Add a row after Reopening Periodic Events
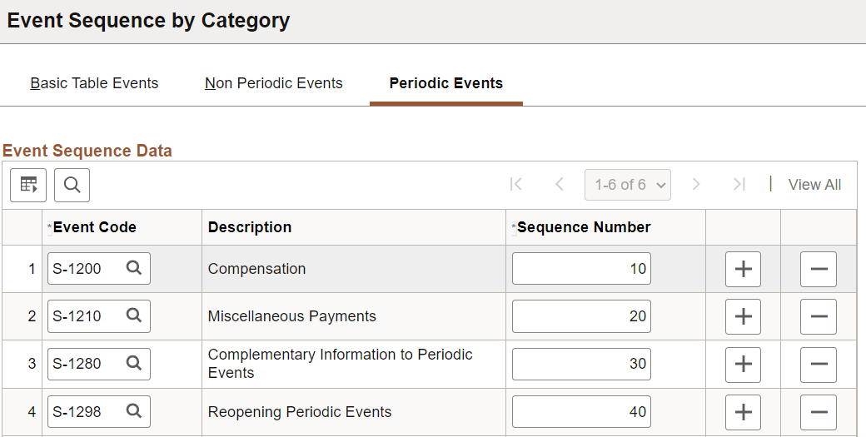 743,411
